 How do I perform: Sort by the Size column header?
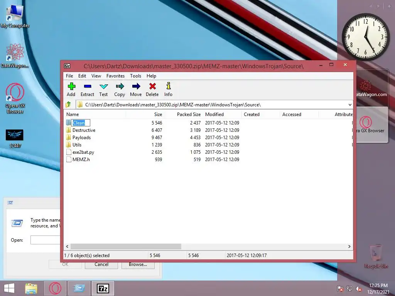[145, 114]
